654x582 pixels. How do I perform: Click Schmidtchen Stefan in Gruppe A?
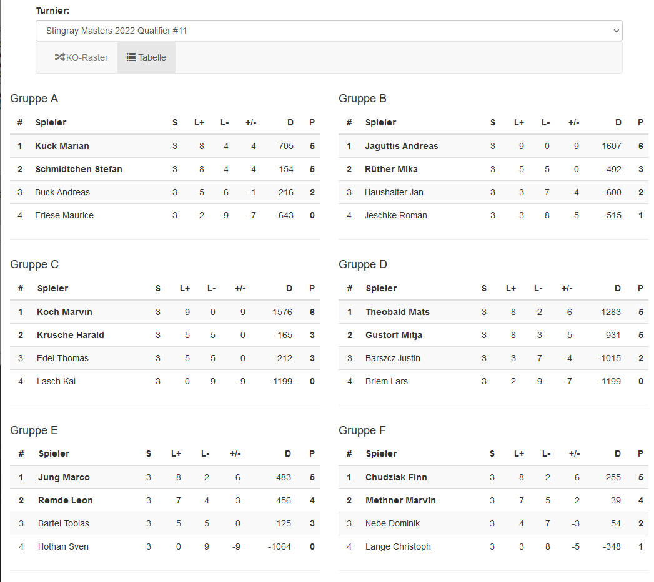[79, 169]
